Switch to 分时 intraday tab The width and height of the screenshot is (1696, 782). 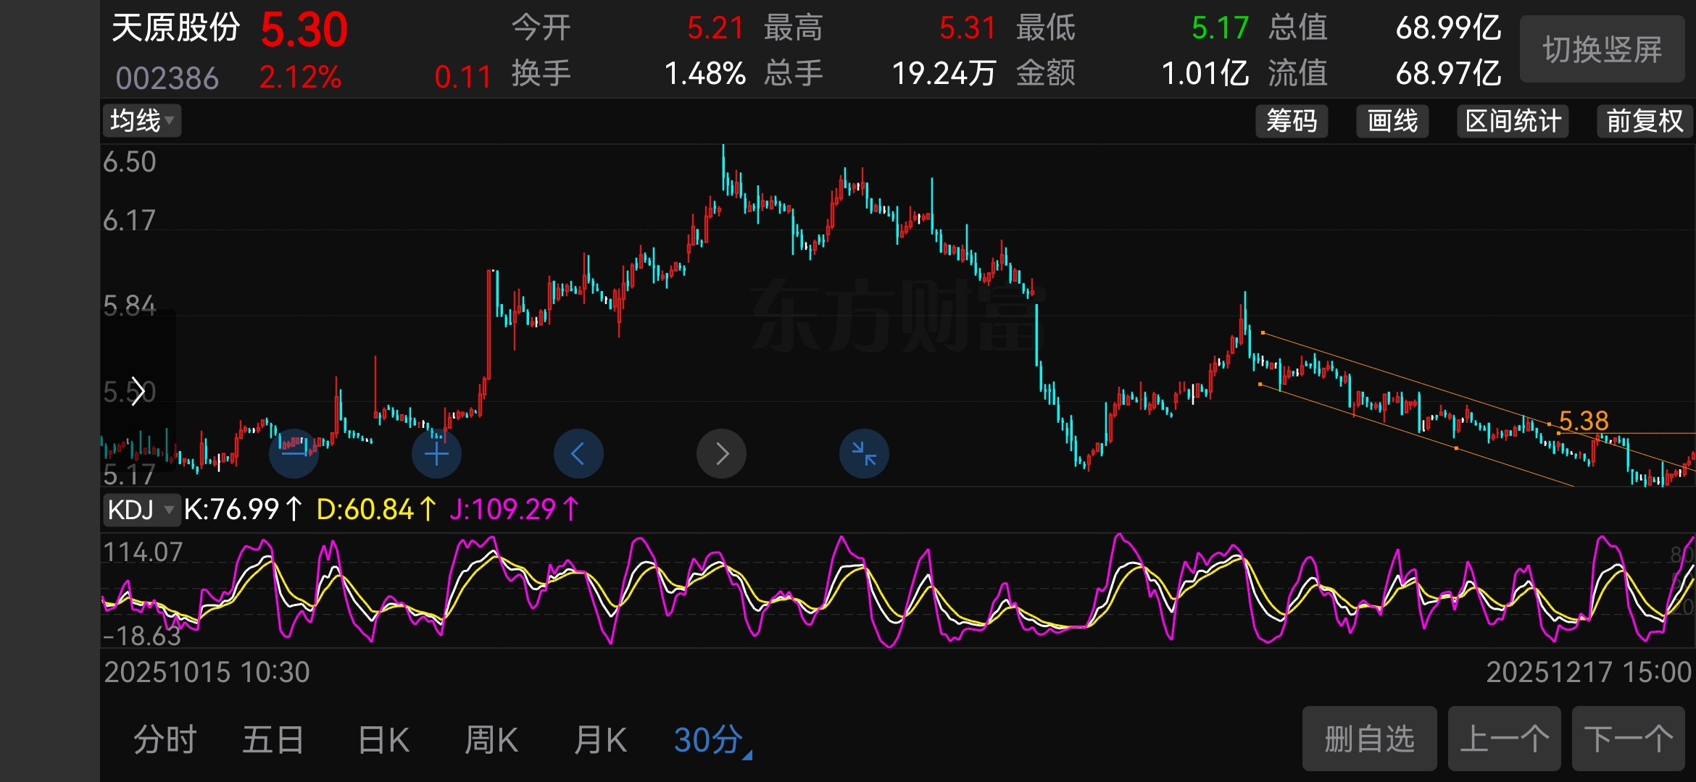point(165,741)
